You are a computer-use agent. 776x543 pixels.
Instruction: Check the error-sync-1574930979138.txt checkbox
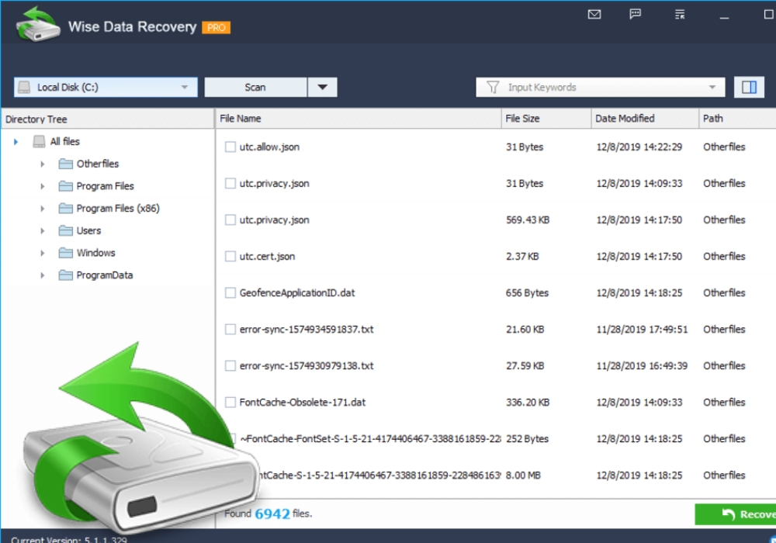(230, 366)
